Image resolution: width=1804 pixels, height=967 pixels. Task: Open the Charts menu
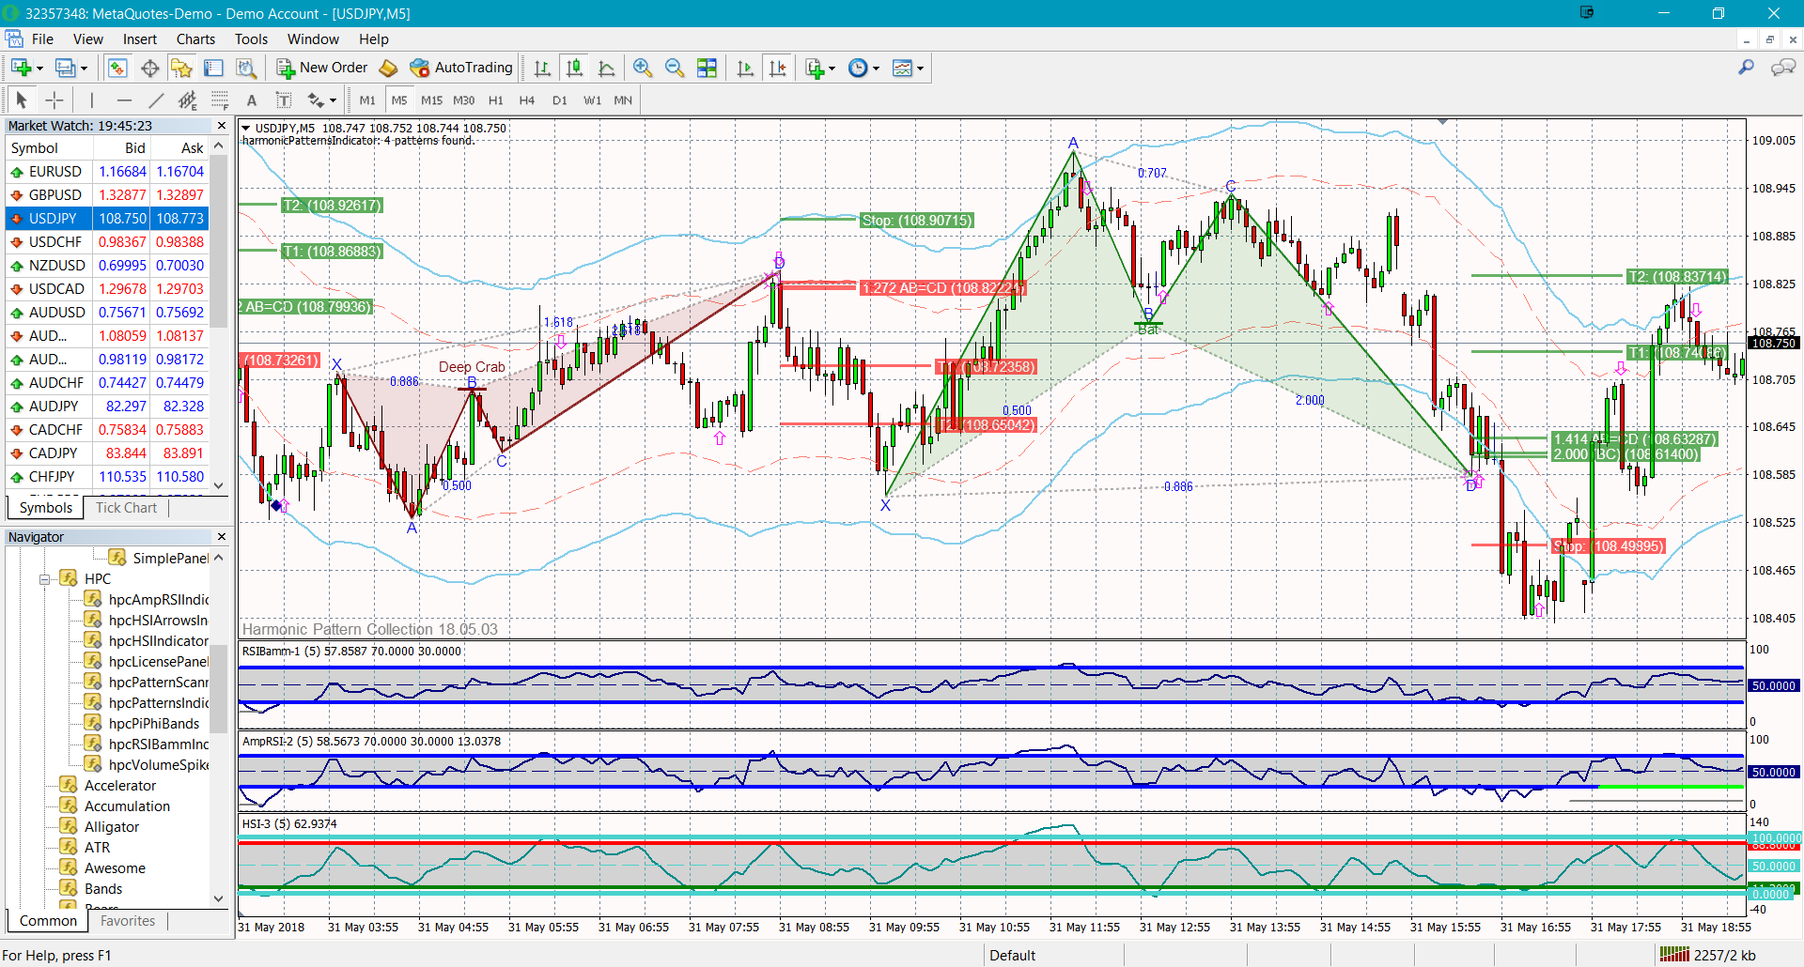195,39
